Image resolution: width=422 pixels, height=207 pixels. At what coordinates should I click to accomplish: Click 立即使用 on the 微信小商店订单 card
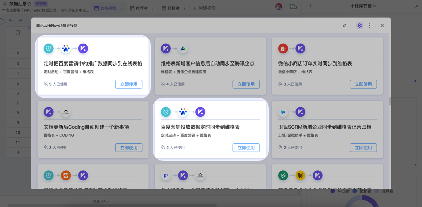pos(363,84)
